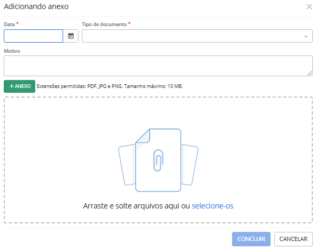The height and width of the screenshot is (249, 316).
Task: Click the Arraste e solte arquivos text
Action: (136, 206)
